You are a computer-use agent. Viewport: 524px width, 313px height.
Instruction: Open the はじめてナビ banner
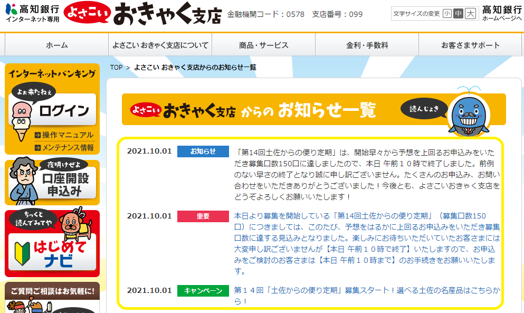[52, 243]
